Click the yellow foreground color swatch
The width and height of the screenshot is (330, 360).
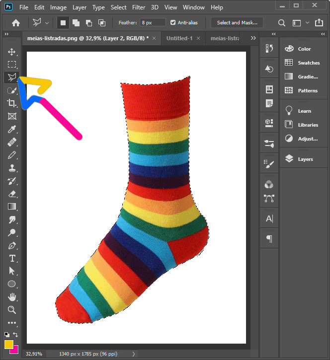8,345
